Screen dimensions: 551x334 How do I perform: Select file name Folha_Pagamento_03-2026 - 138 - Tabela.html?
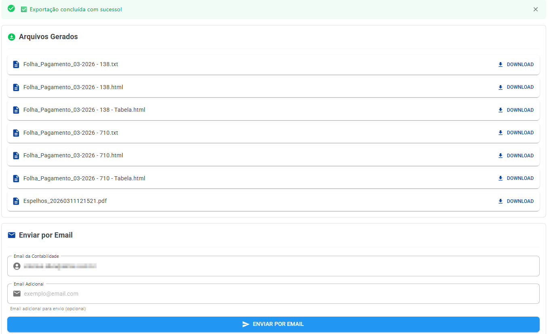tap(84, 110)
